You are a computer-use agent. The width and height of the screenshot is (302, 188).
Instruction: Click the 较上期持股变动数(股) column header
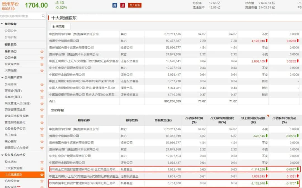pos(253,120)
